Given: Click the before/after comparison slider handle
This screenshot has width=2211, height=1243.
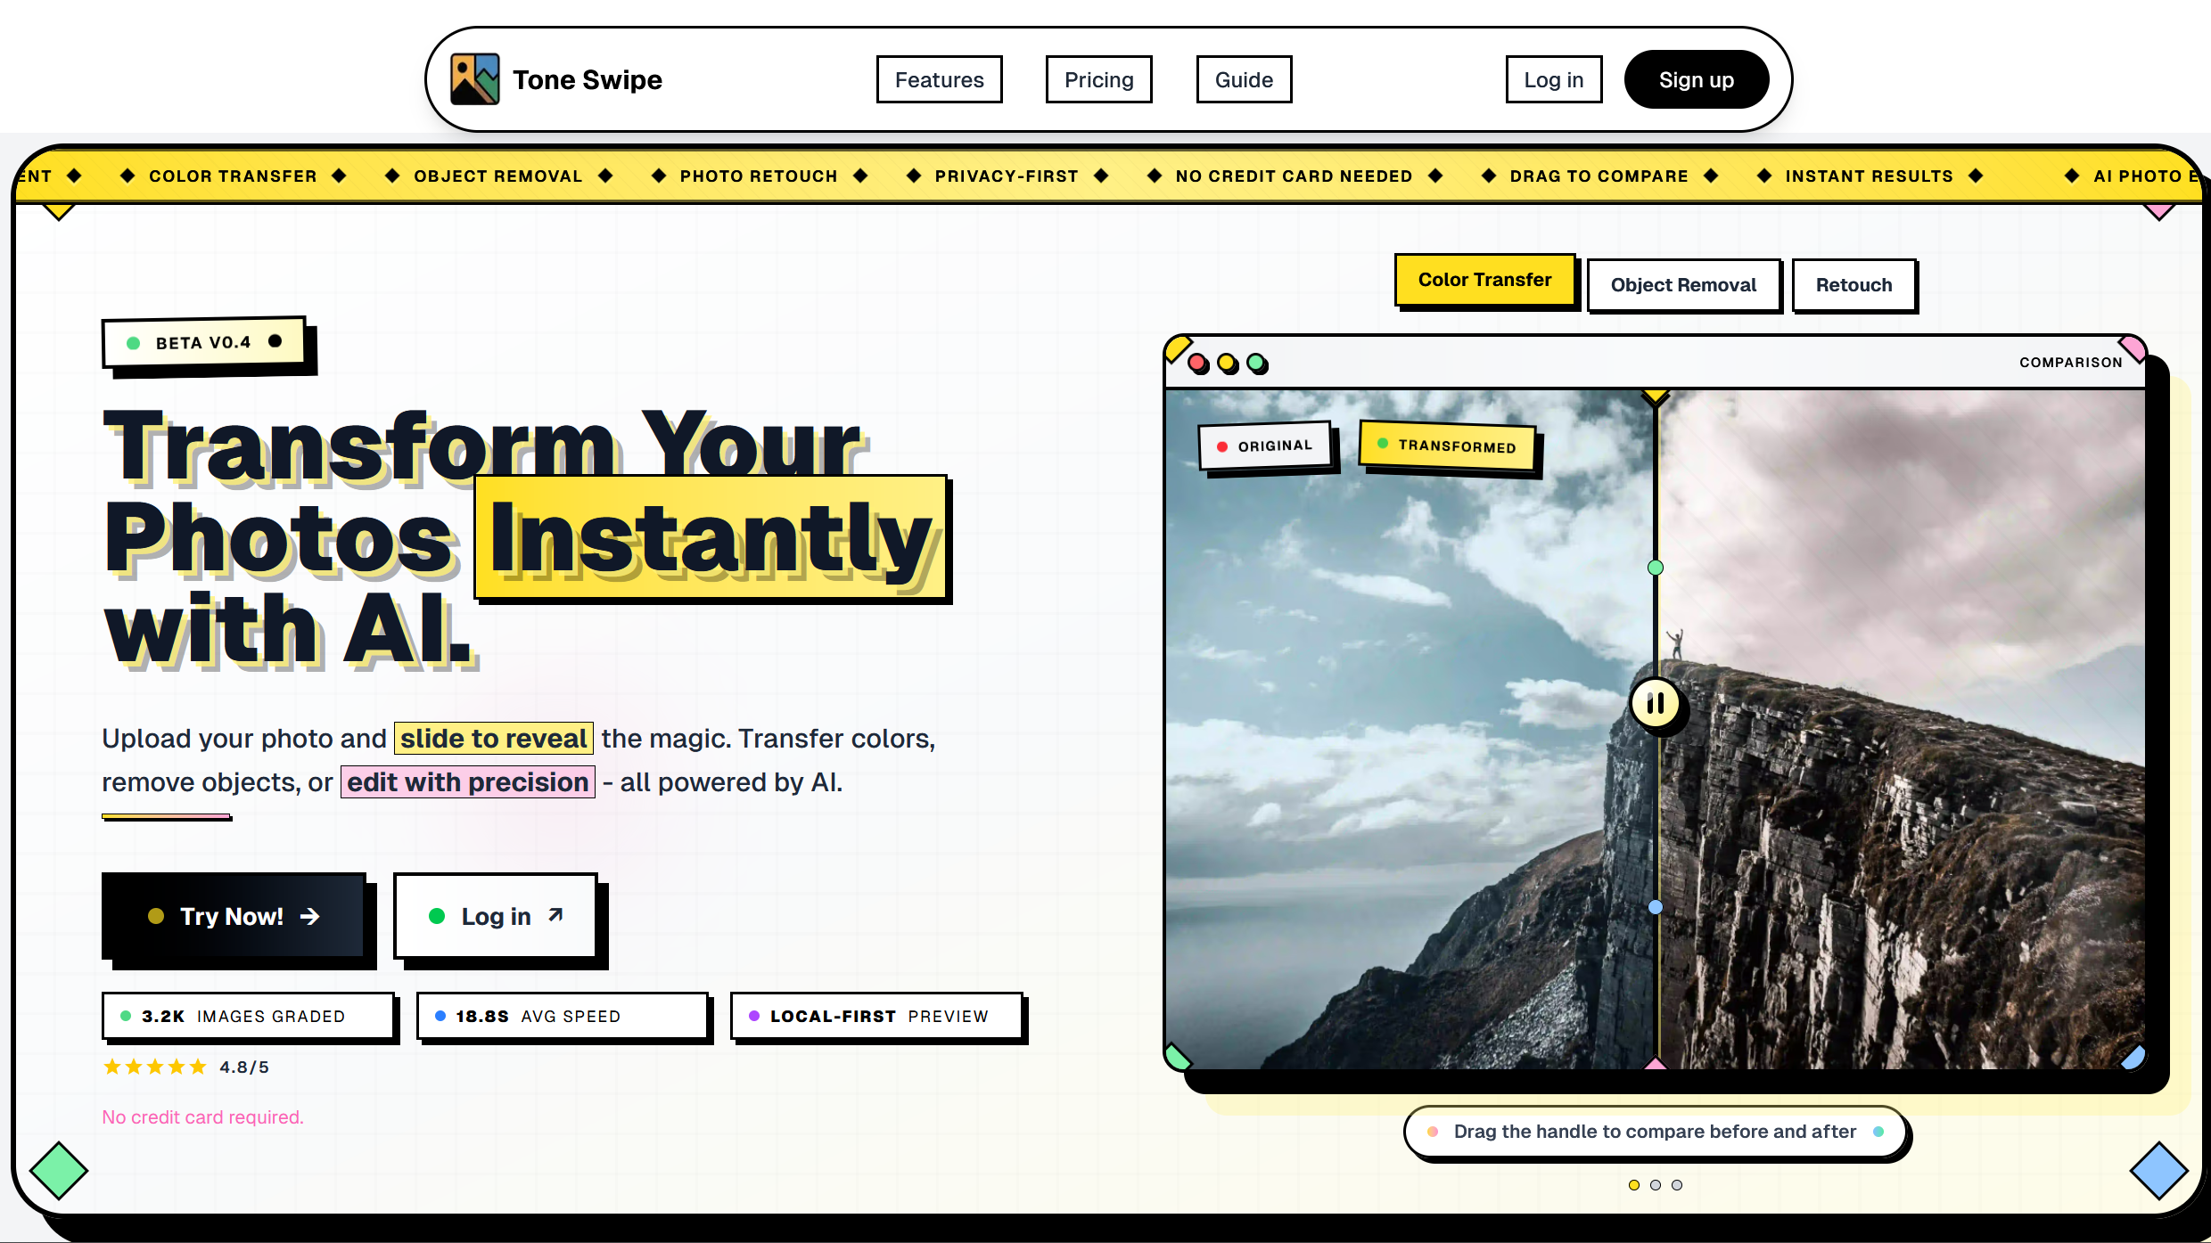Looking at the screenshot, I should (x=1656, y=703).
